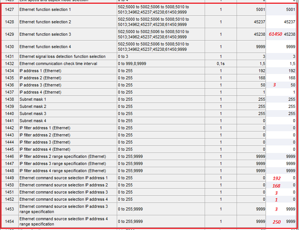The height and width of the screenshot is (230, 299).
Task: Select 'Ethernet communication check time interval' row
Action: (x=68, y=64)
